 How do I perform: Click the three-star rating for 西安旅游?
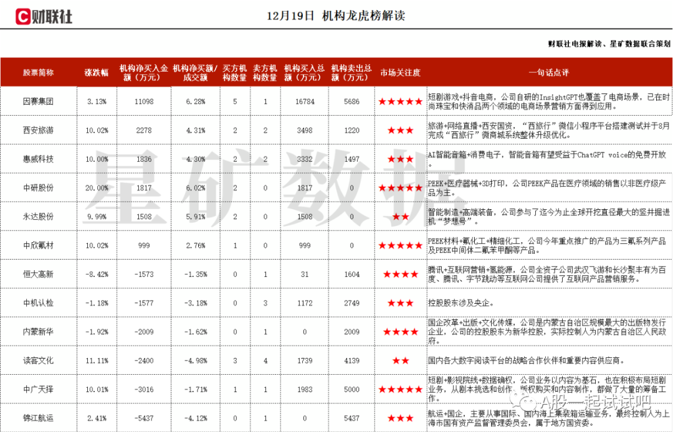point(400,130)
